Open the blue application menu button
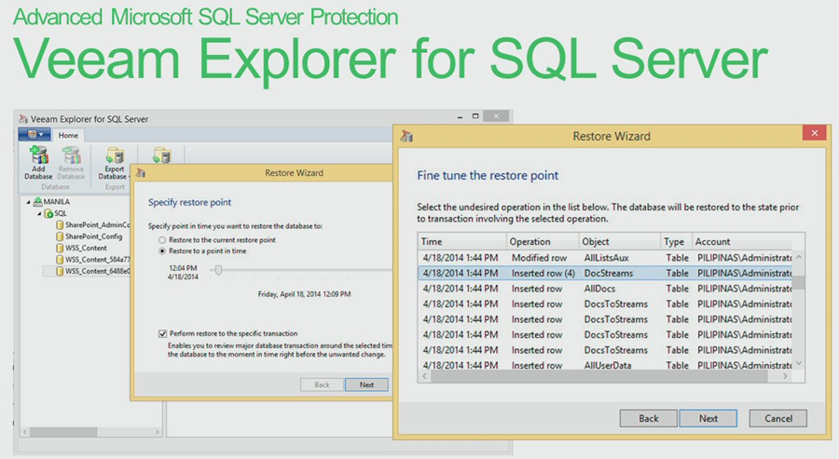 point(34,135)
